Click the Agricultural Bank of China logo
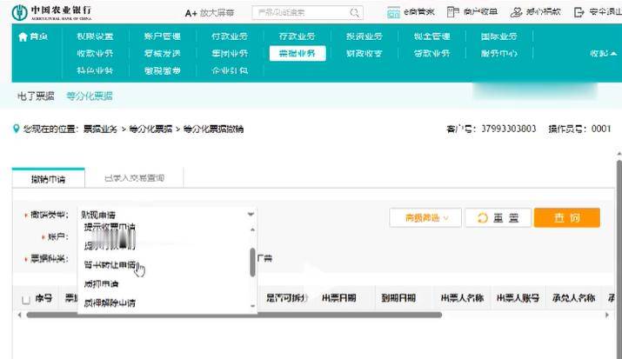The image size is (622, 359). point(17,12)
